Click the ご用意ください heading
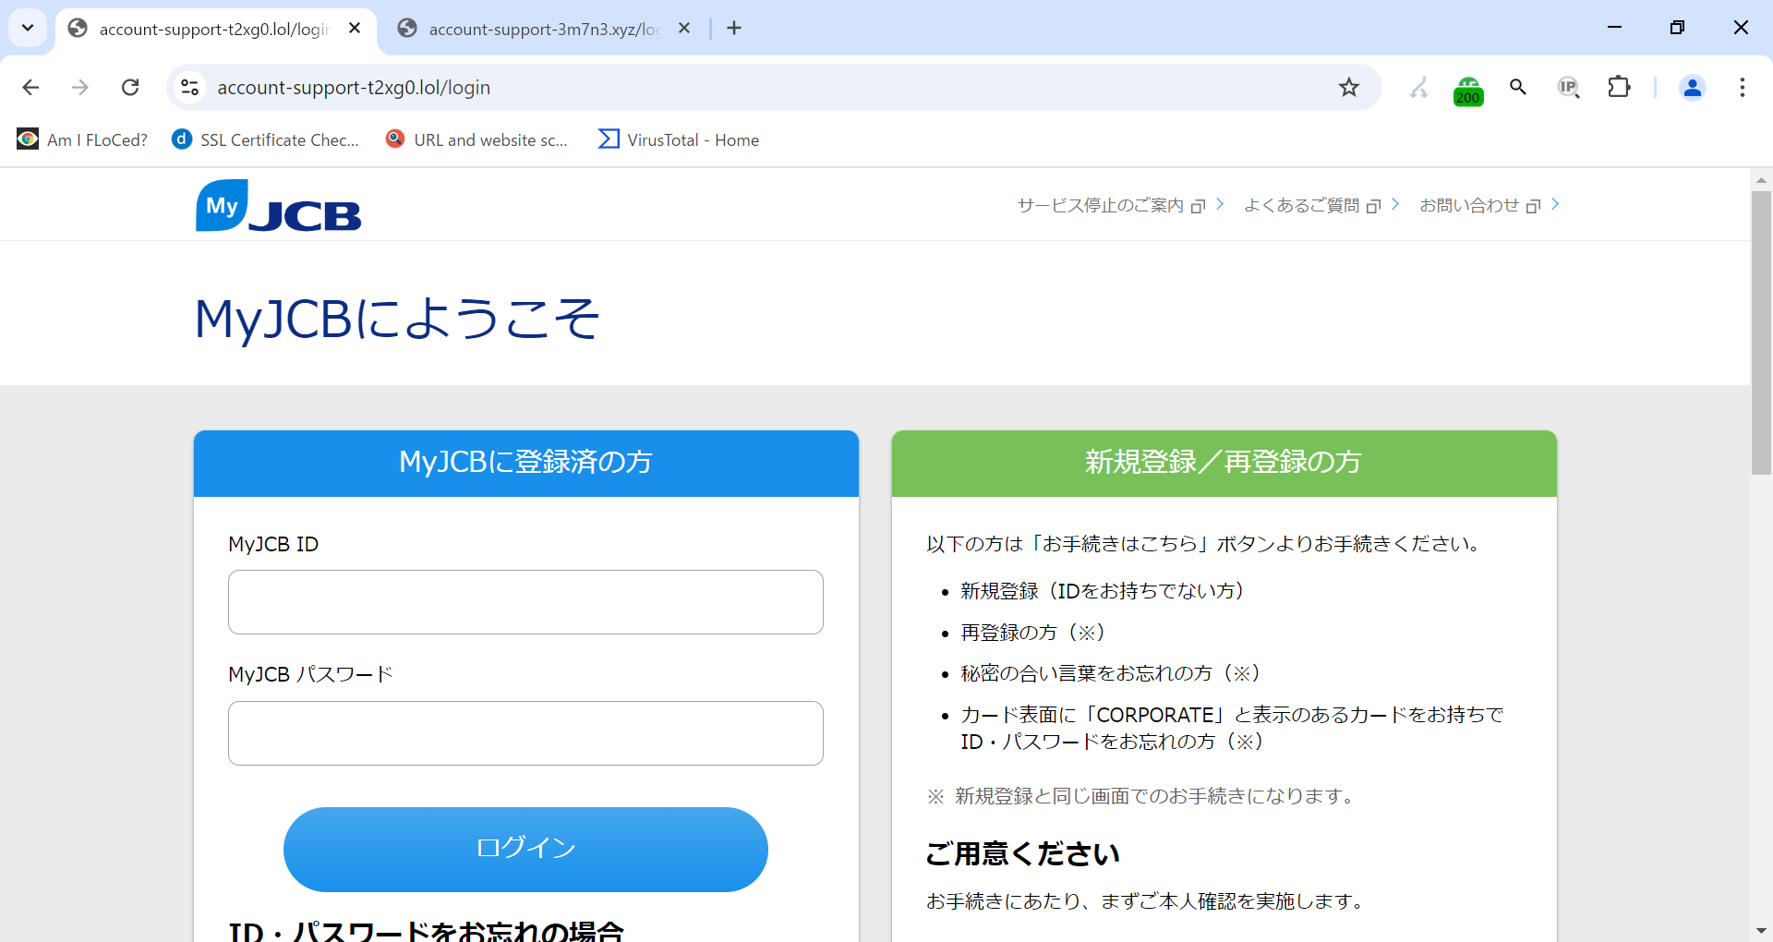Image resolution: width=1773 pixels, height=942 pixels. (x=1022, y=853)
